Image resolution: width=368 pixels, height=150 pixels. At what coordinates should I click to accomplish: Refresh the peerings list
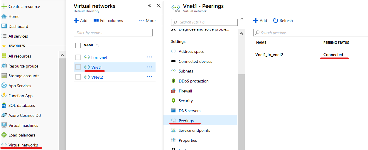click(283, 21)
